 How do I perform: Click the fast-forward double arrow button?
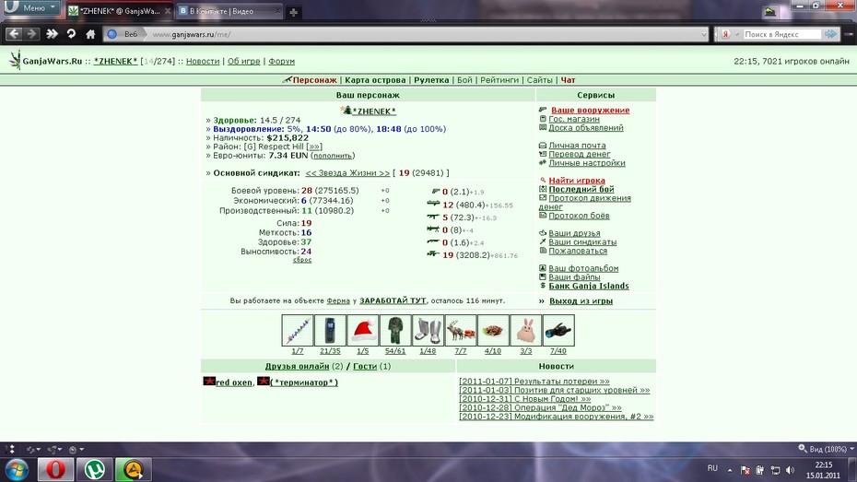(52, 34)
